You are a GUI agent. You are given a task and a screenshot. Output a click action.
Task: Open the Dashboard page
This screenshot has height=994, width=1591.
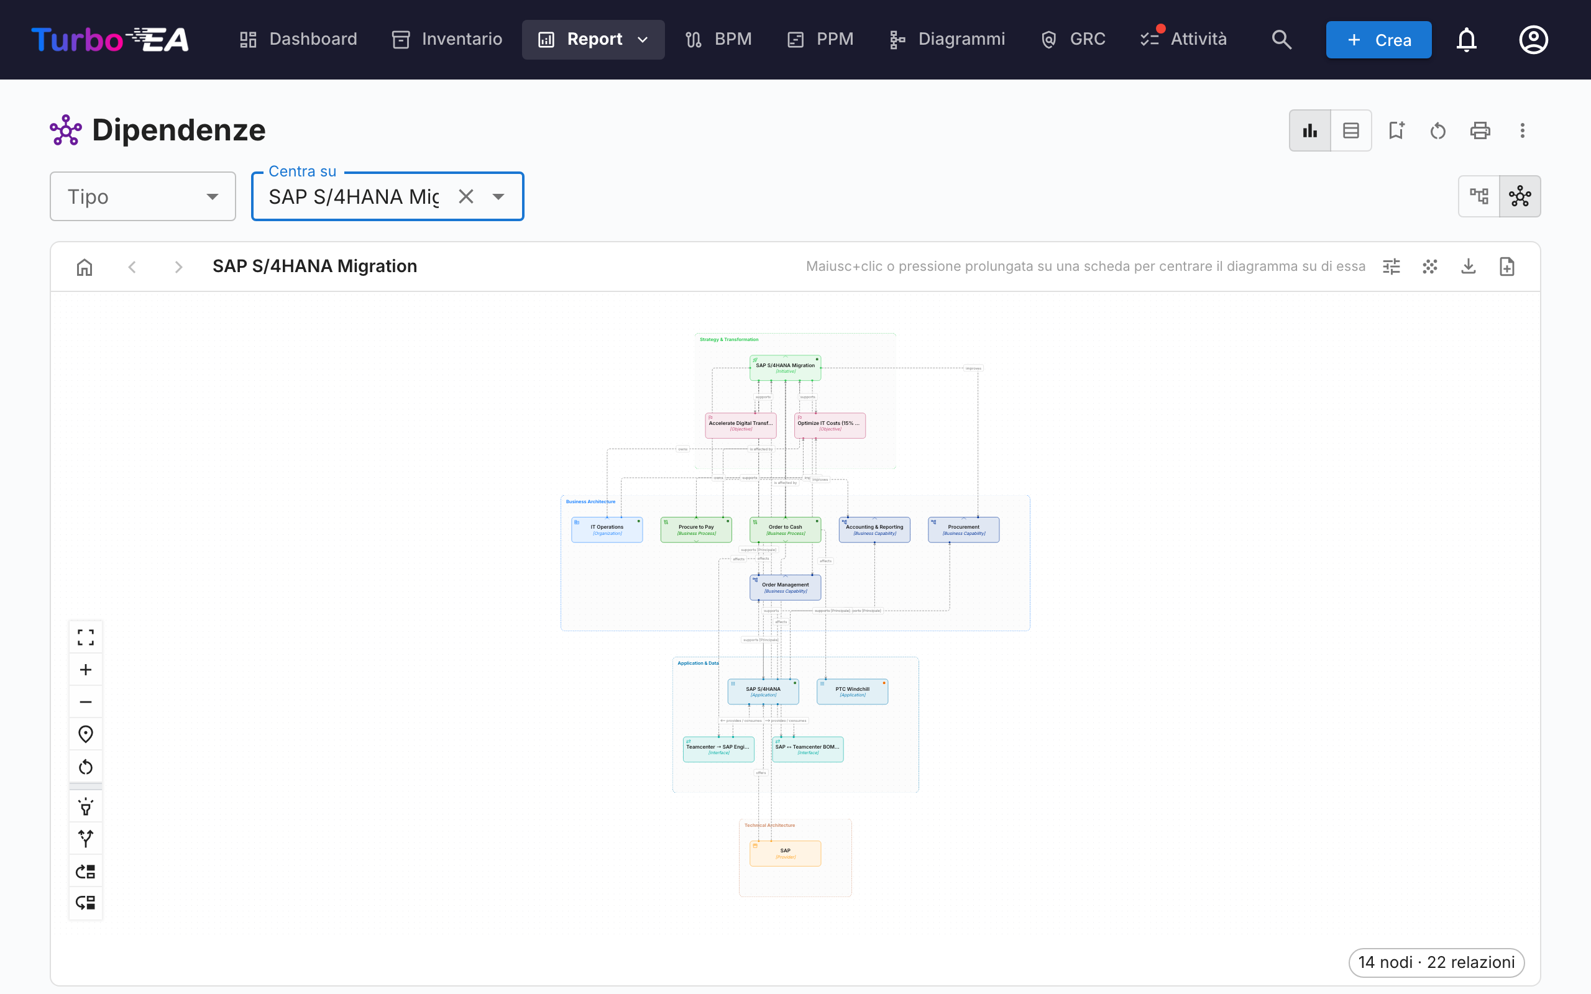point(298,39)
